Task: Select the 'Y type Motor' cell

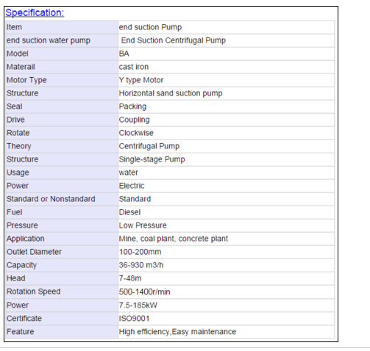Action: click(226, 80)
